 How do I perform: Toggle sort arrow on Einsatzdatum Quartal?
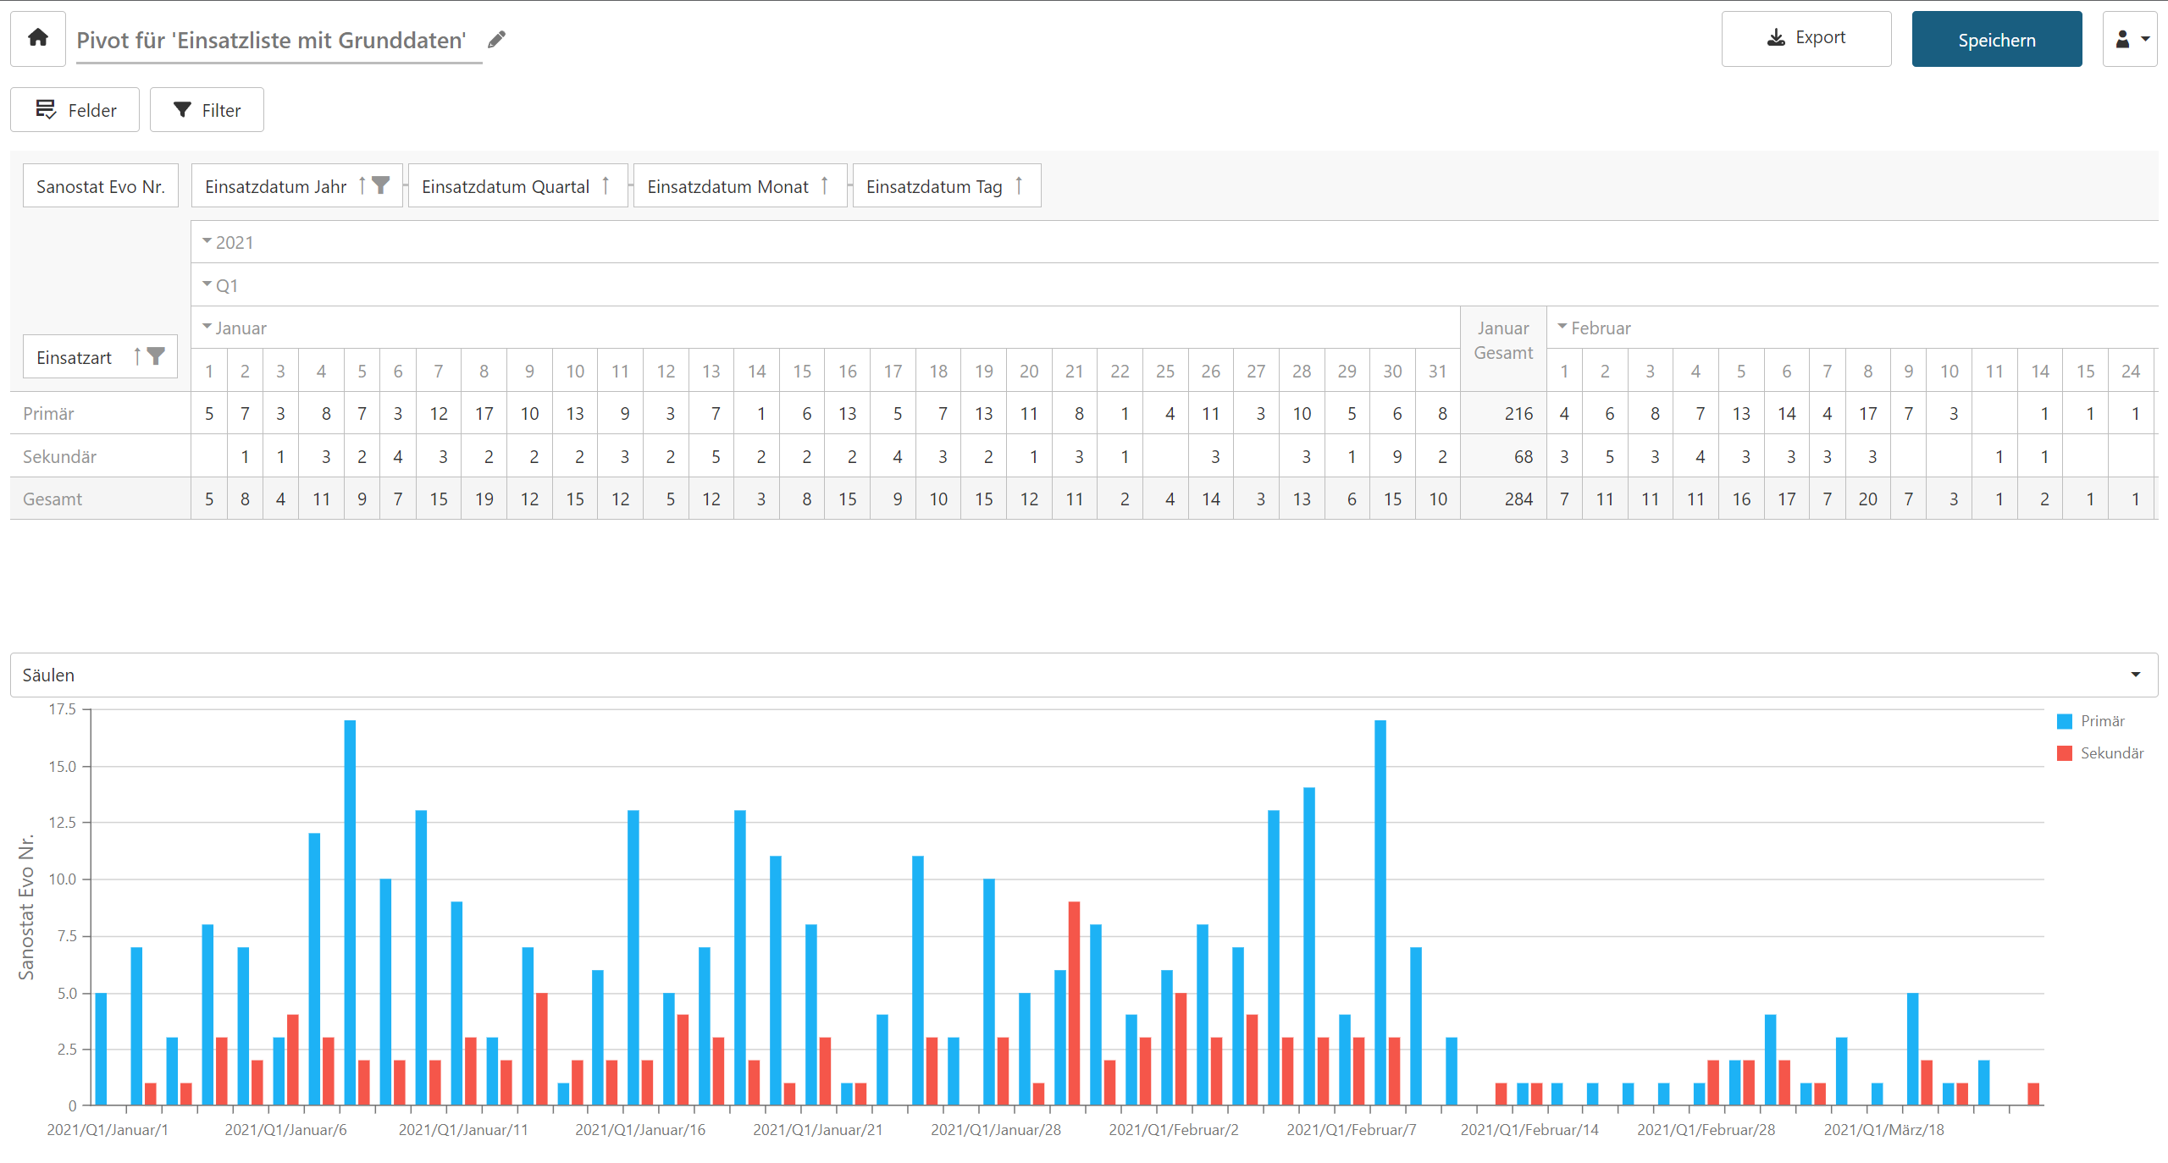606,185
